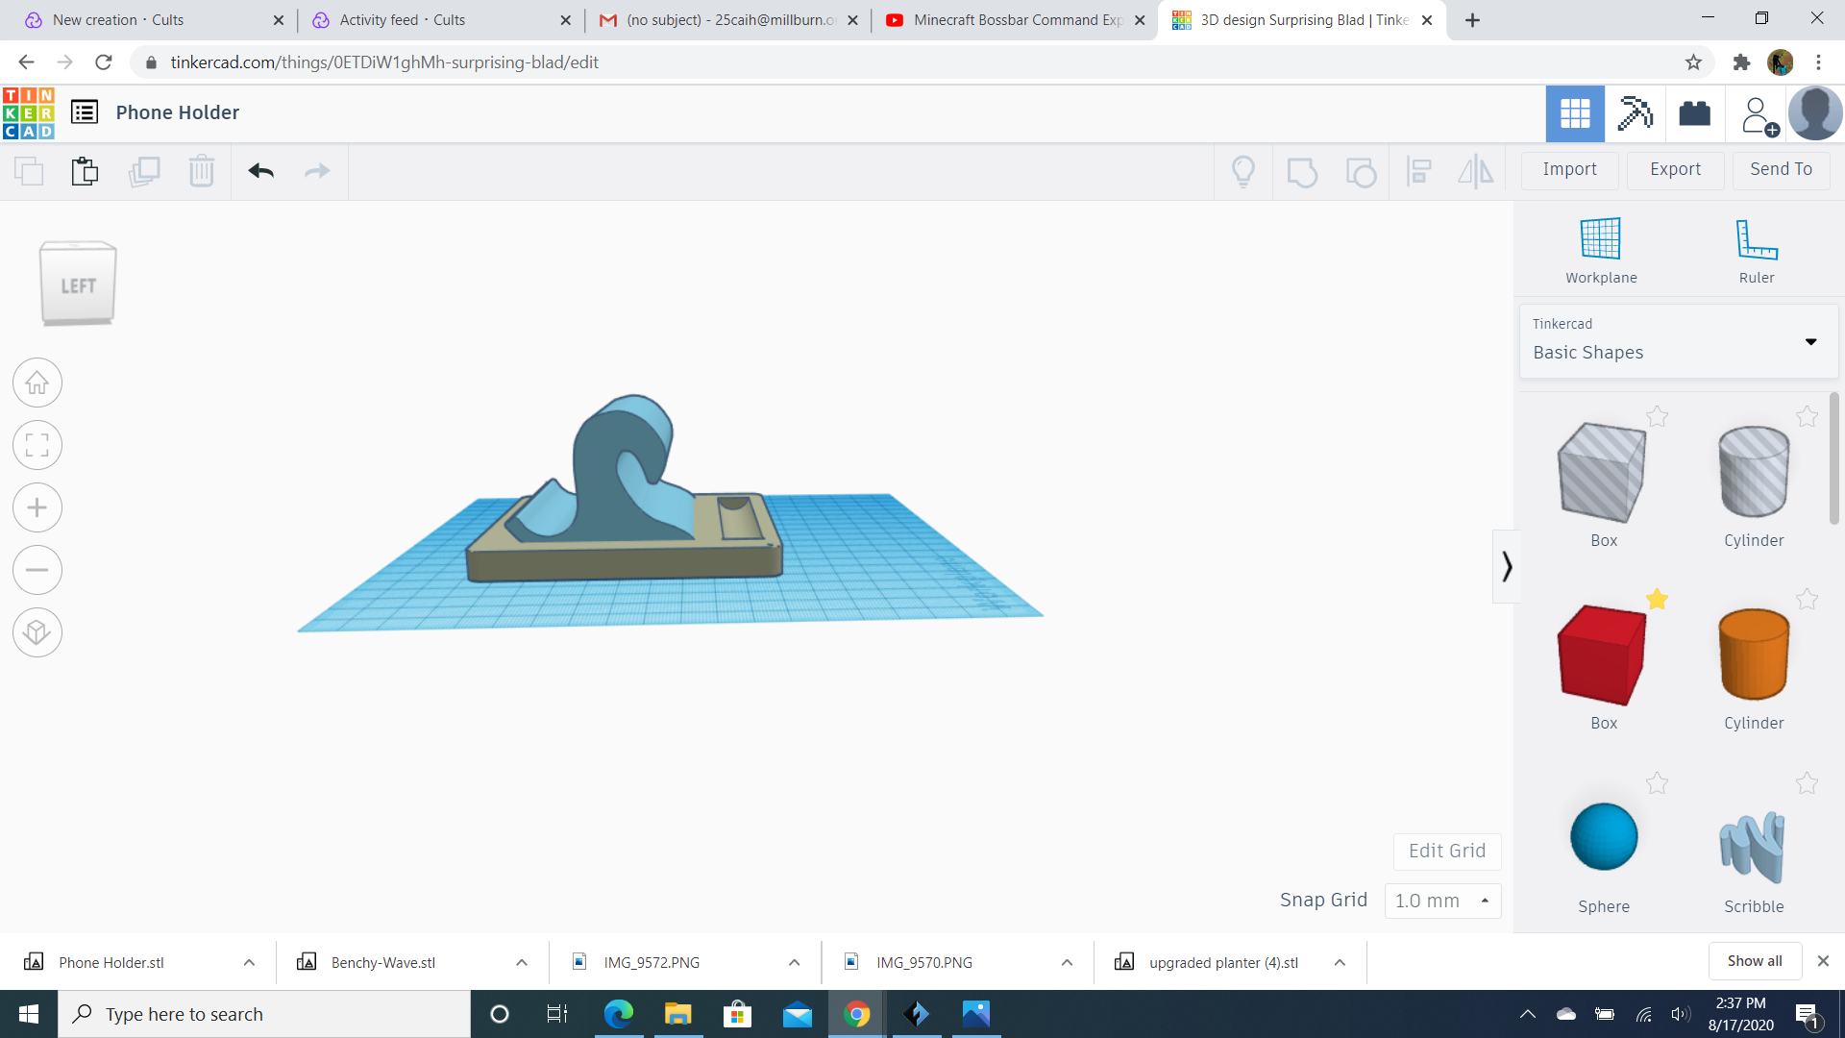
Task: Click the Undo arrow
Action: point(259,171)
